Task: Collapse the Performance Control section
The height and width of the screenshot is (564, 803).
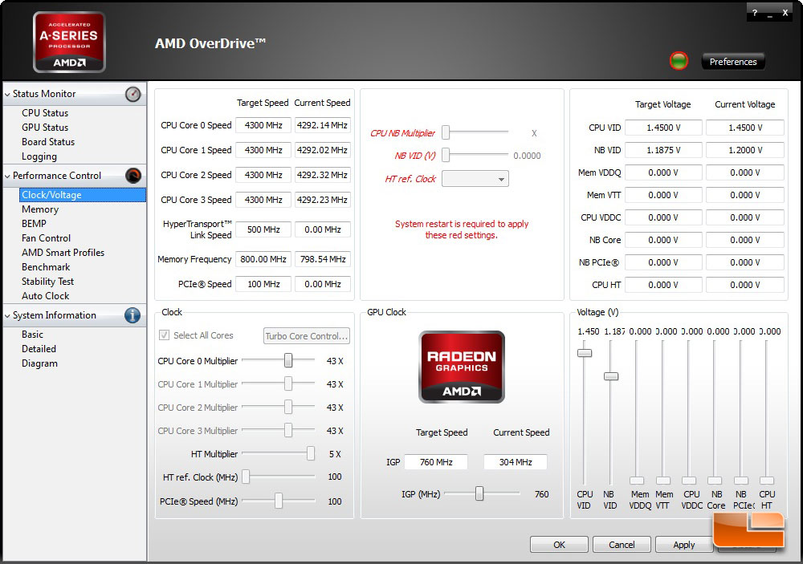Action: point(7,176)
